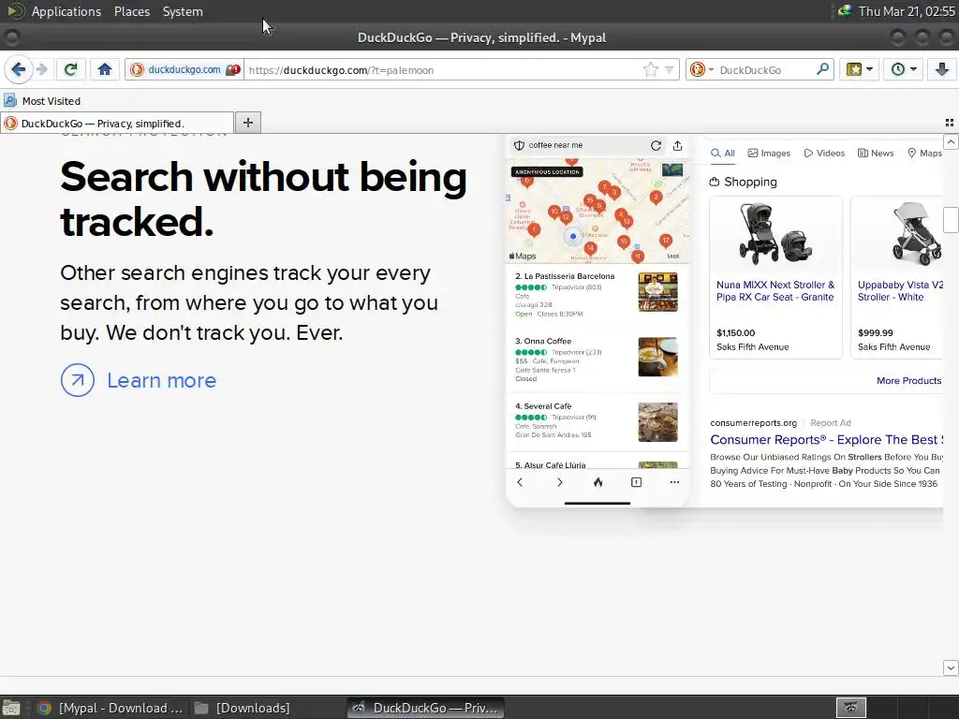Click the scrollbar up arrow
This screenshot has height=719, width=959.
click(x=951, y=142)
